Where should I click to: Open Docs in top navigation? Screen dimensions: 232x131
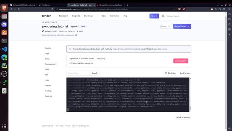[104, 16]
